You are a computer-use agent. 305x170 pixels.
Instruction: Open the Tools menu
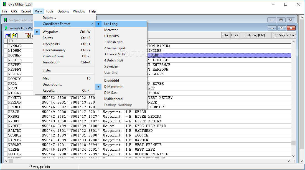(x=50, y=11)
